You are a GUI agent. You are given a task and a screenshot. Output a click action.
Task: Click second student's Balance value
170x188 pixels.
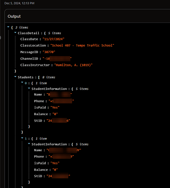coord(55,170)
